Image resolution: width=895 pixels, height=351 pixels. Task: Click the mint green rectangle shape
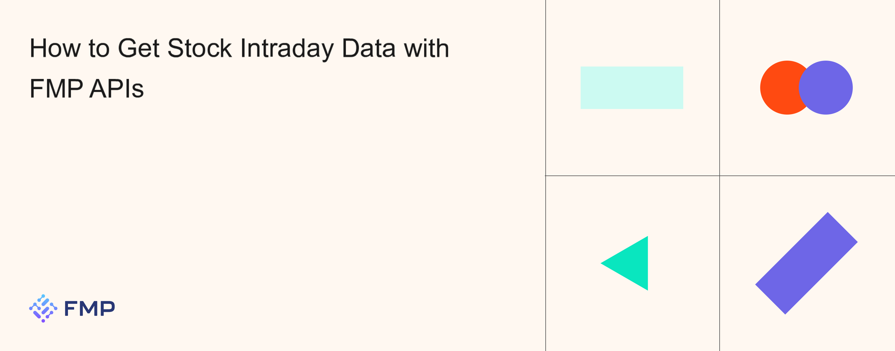click(x=632, y=87)
